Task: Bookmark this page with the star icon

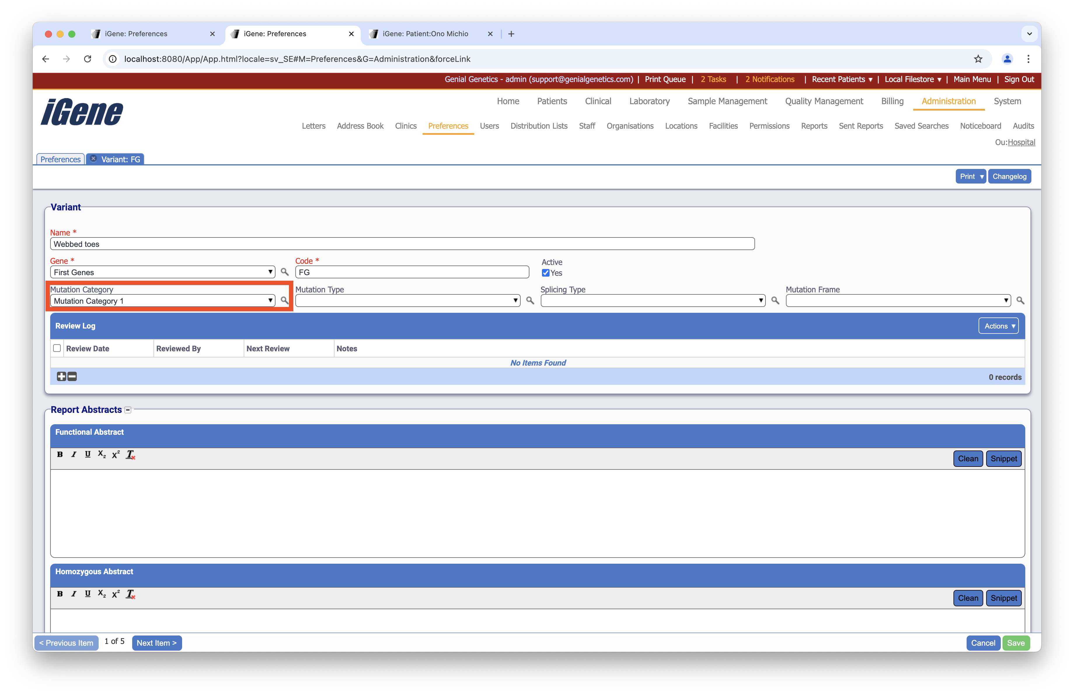Action: coord(977,59)
